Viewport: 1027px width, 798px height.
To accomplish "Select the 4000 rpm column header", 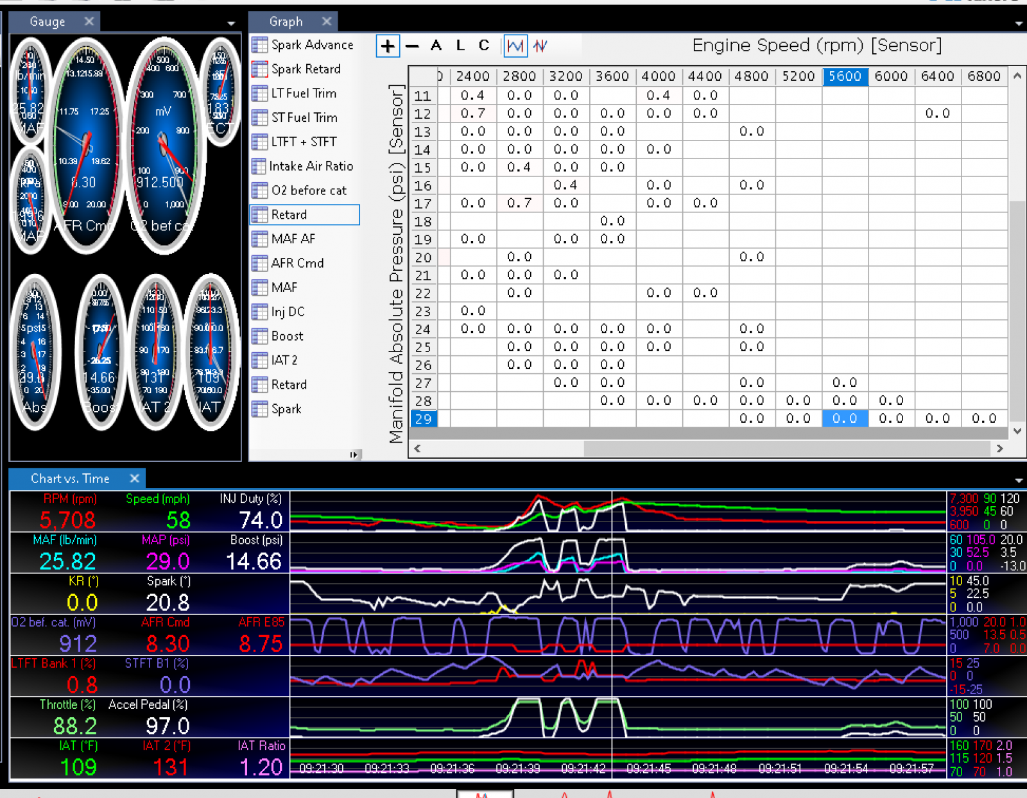I will [659, 76].
